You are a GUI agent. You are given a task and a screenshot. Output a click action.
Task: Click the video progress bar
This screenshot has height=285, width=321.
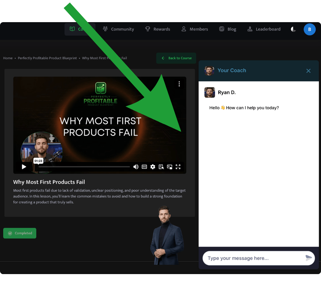[84, 167]
